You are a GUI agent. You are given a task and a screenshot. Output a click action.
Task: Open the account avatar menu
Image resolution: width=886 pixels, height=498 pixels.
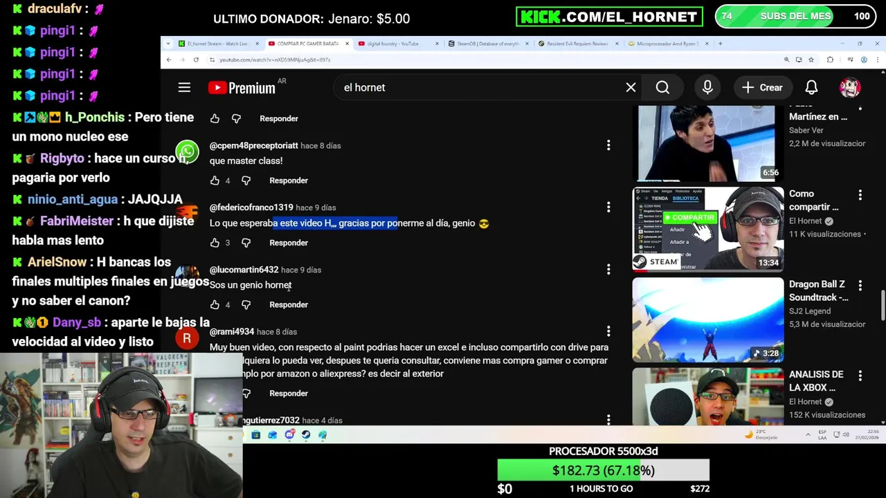tap(850, 87)
